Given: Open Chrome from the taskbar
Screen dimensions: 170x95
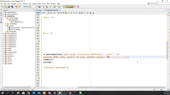Looking at the screenshot, I should coord(28,93).
